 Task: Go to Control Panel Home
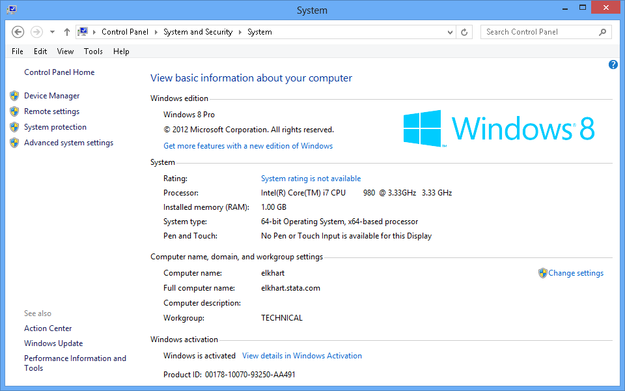(59, 72)
